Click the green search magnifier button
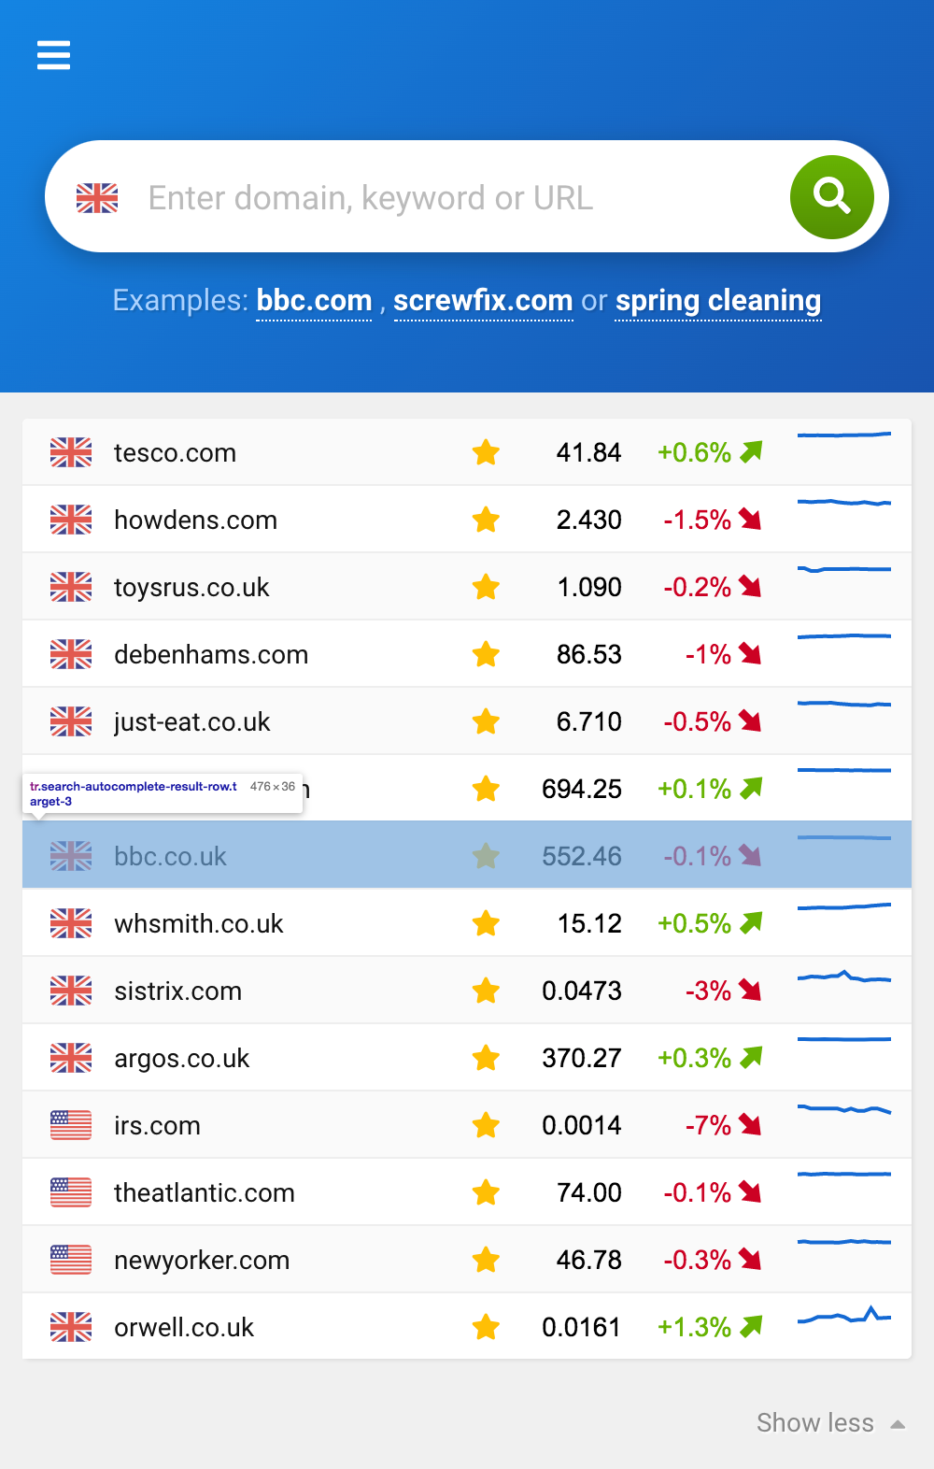Screen dimensions: 934x1469 coord(831,197)
